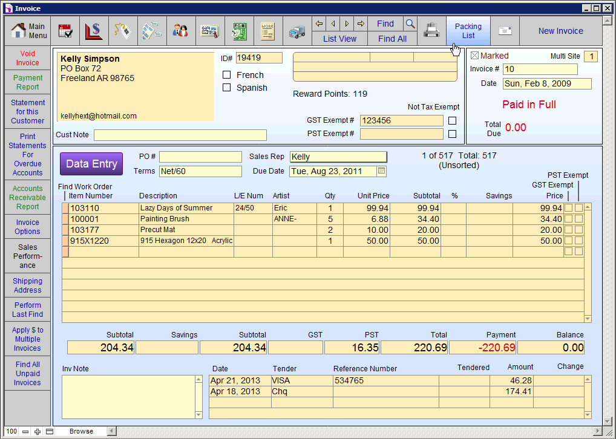616x439 pixels.
Task: Click the printer icon
Action: tap(432, 31)
